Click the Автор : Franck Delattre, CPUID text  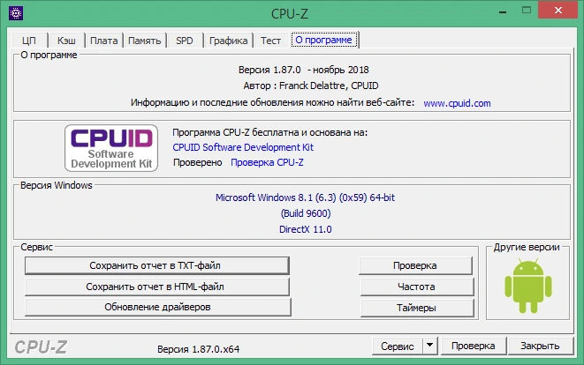pyautogui.click(x=311, y=86)
